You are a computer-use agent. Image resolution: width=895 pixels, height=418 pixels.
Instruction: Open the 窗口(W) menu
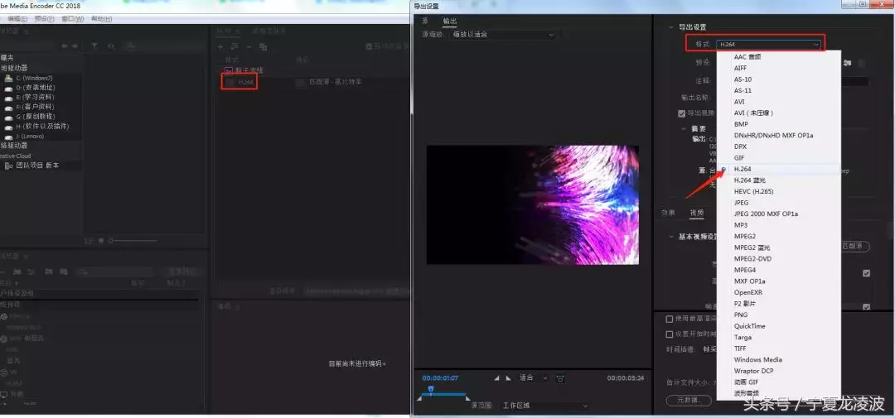point(72,19)
